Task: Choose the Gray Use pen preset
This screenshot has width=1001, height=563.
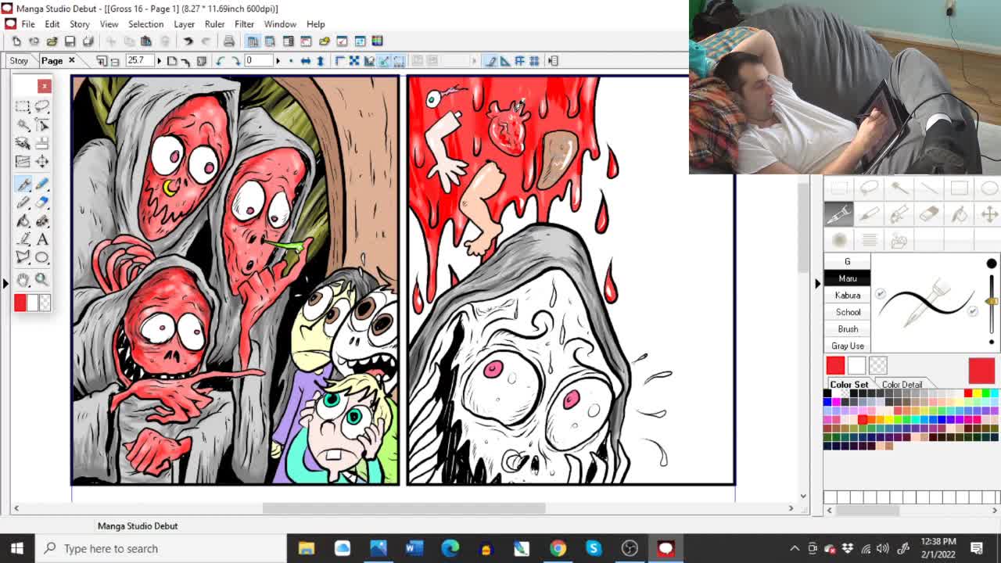Action: 847,346
